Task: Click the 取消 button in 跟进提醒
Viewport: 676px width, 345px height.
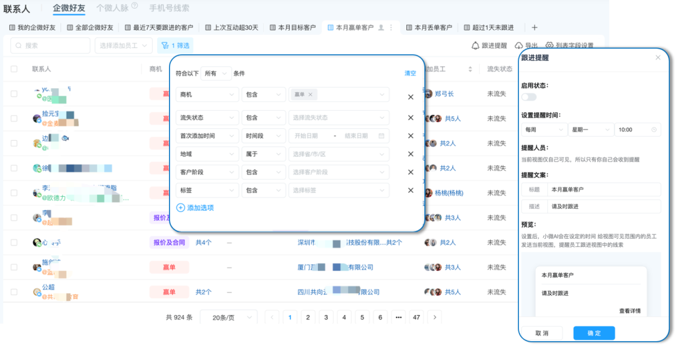Action: coord(542,333)
